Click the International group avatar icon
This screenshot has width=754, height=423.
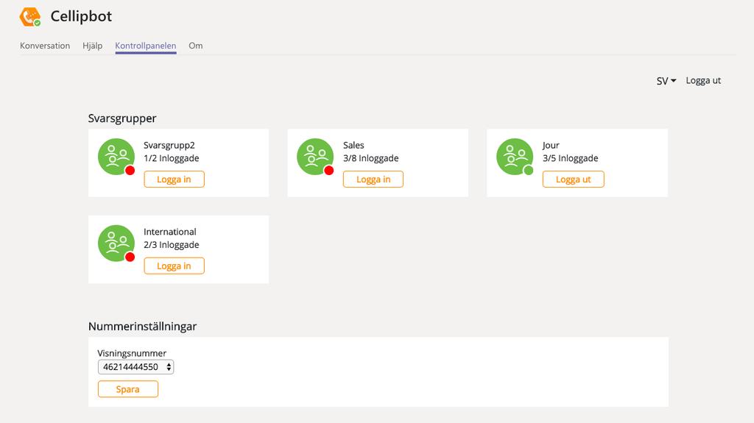pyautogui.click(x=116, y=244)
